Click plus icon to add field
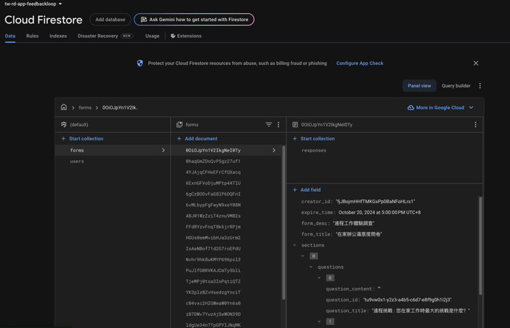The height and width of the screenshot is (328, 510). [x=295, y=190]
